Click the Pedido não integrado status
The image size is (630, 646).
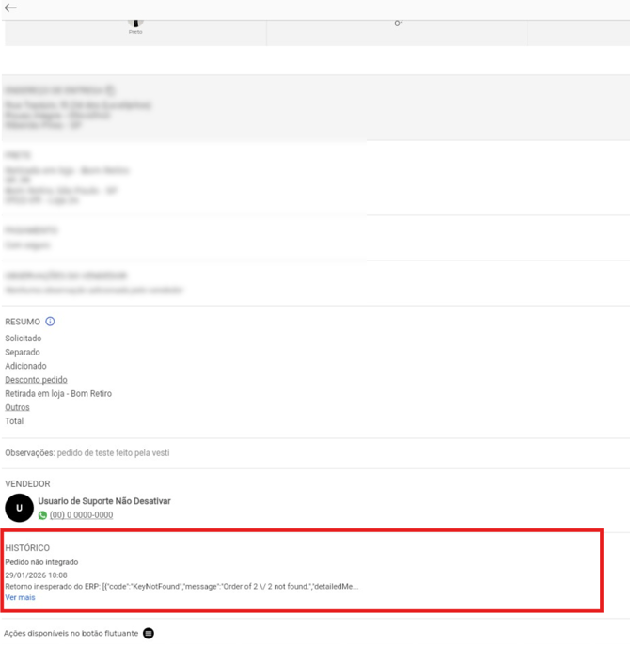[x=41, y=562]
